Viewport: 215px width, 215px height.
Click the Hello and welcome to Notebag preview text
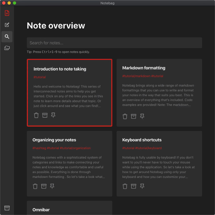pyautogui.click(x=68, y=96)
